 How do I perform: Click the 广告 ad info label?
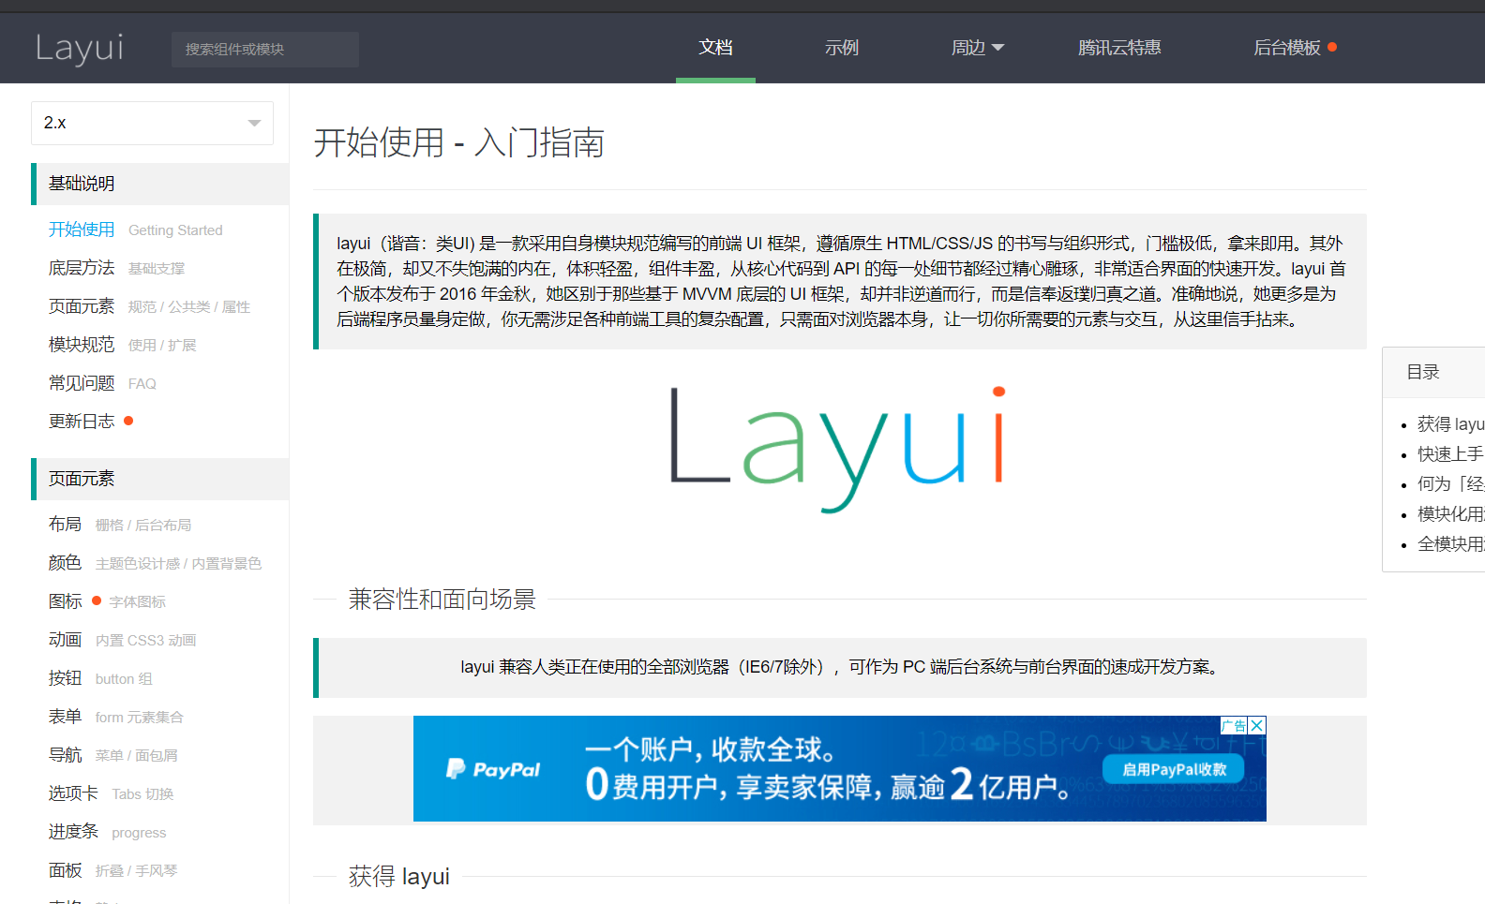coord(1234,725)
